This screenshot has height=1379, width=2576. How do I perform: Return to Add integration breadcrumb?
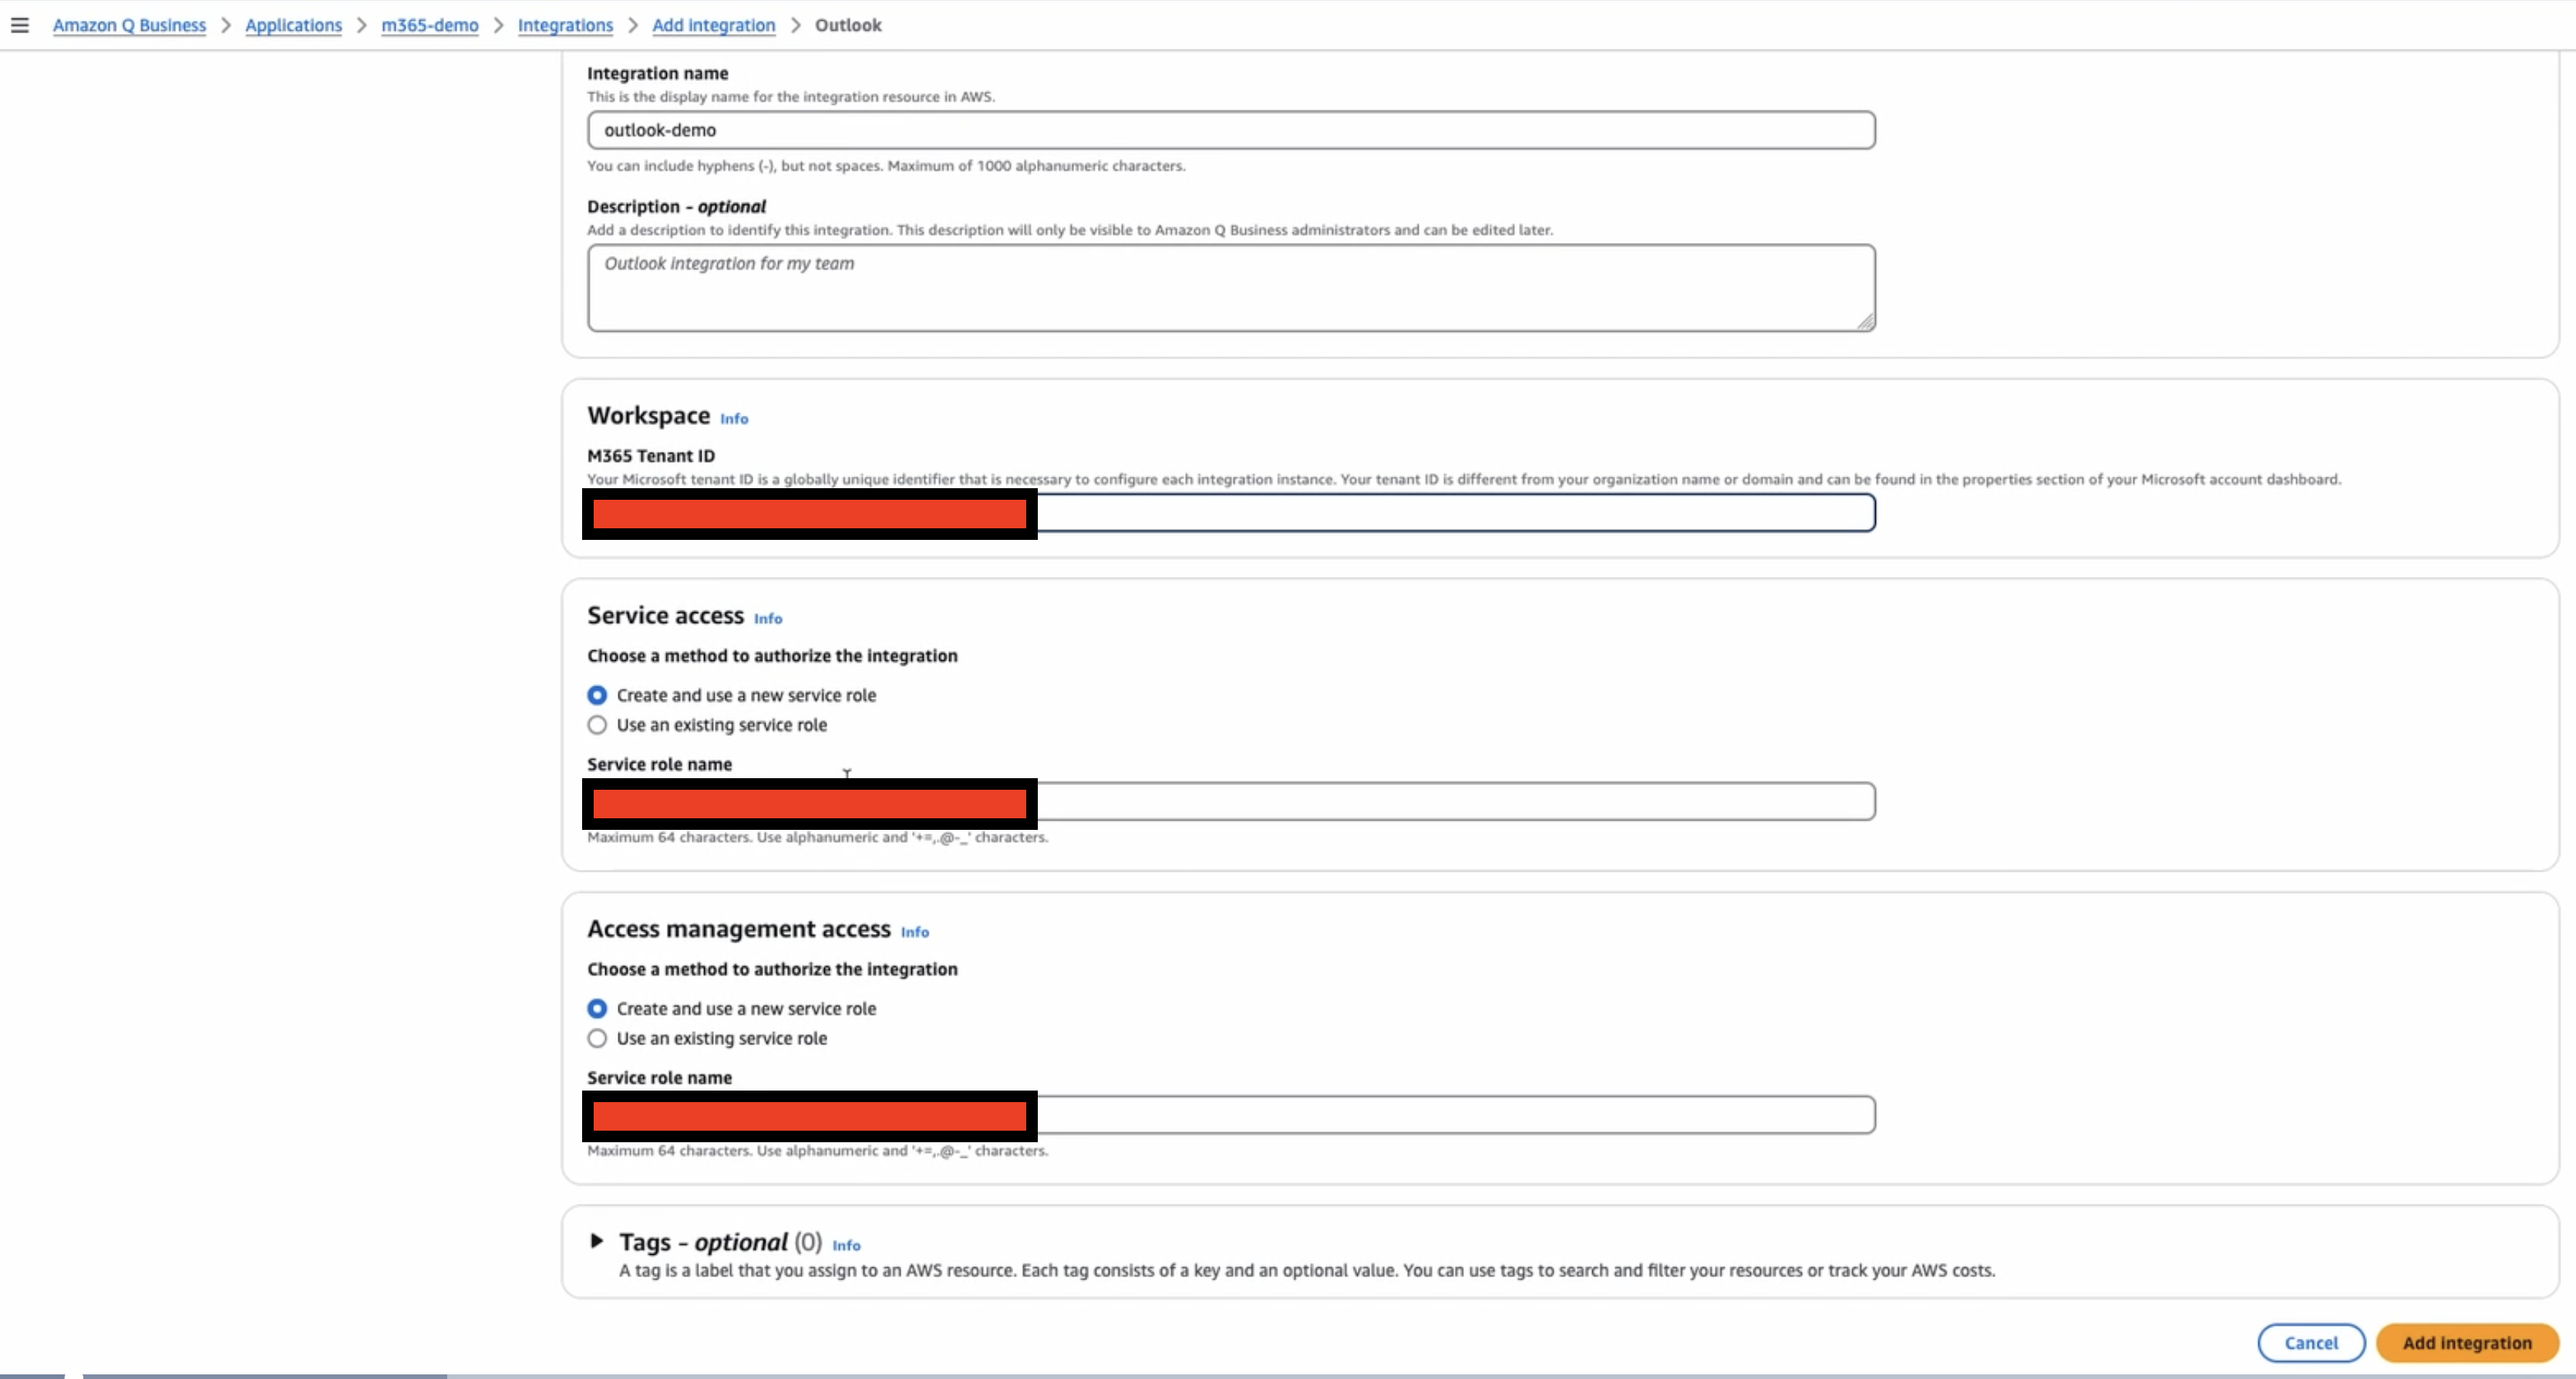713,25
